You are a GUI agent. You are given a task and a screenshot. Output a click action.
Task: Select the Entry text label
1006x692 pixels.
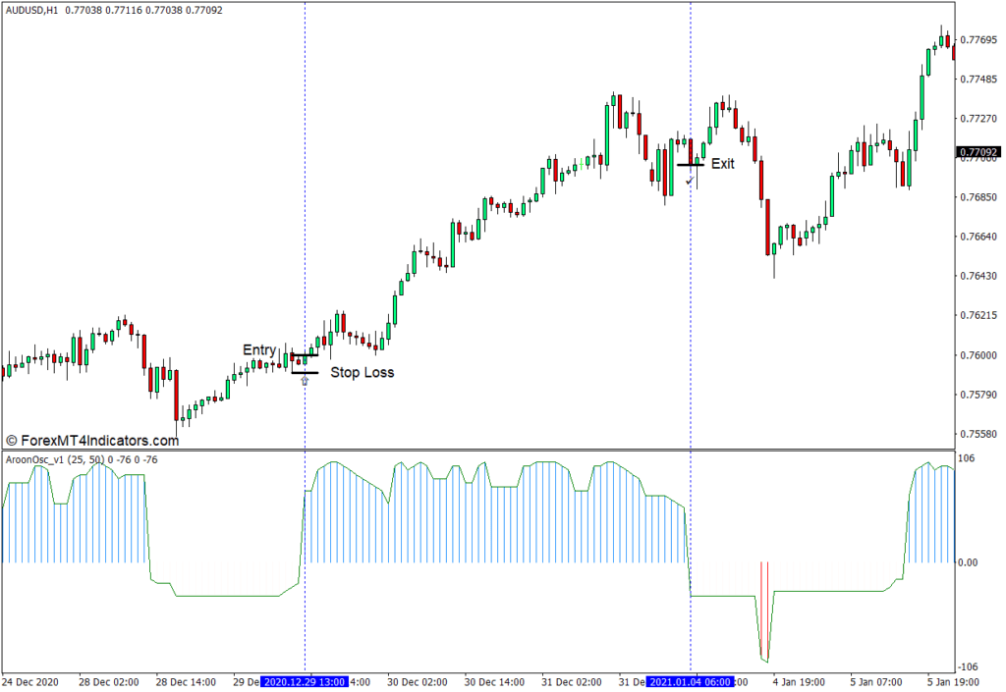[259, 350]
